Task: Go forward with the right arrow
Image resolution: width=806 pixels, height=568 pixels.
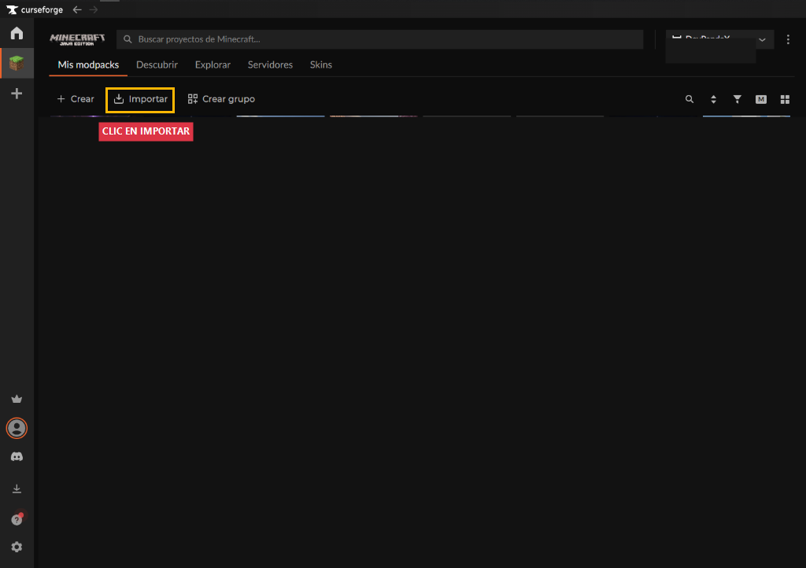Action: pyautogui.click(x=93, y=9)
